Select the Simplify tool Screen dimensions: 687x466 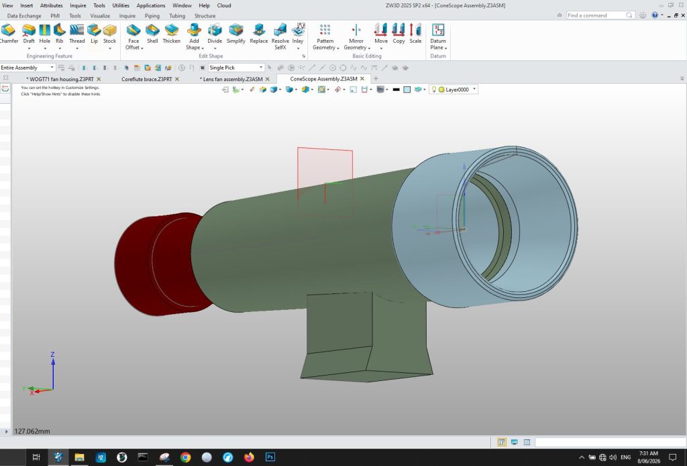click(x=235, y=33)
